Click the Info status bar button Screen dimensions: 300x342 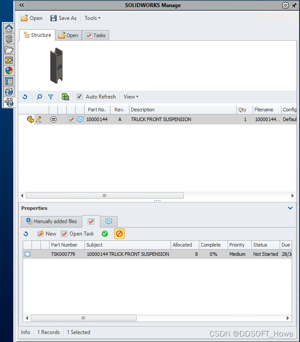coord(25,332)
